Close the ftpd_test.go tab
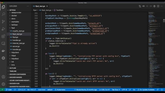This screenshot has width=165, height=93. [47, 6]
